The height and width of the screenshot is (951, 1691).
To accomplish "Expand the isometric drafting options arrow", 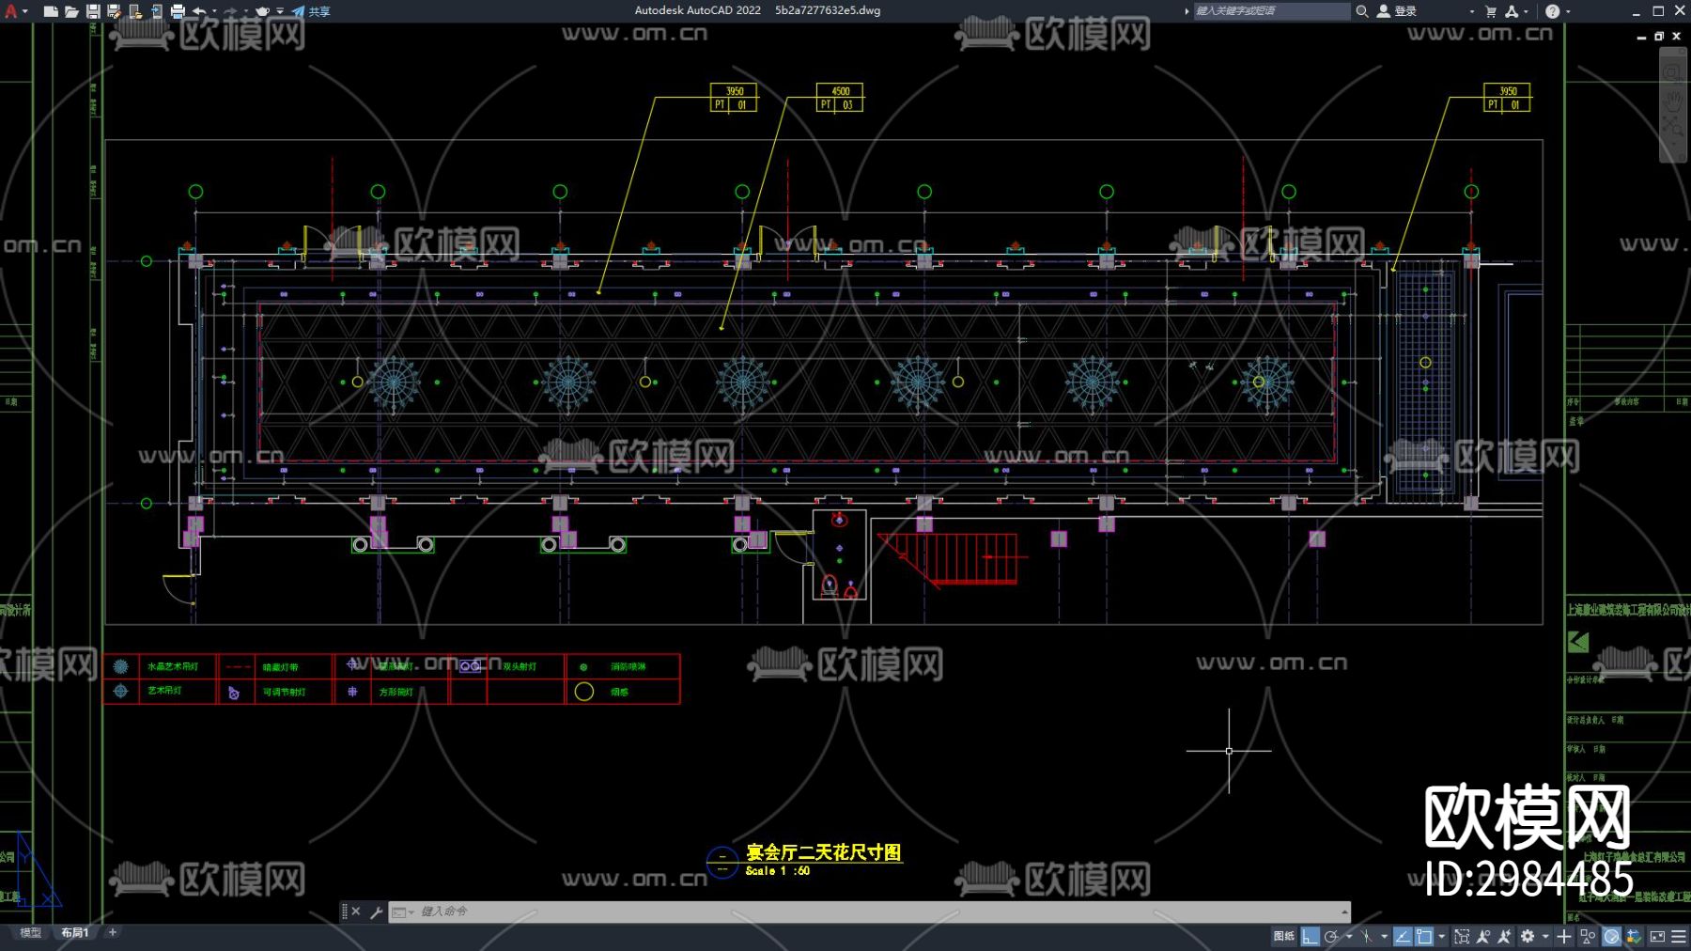I will (1384, 936).
